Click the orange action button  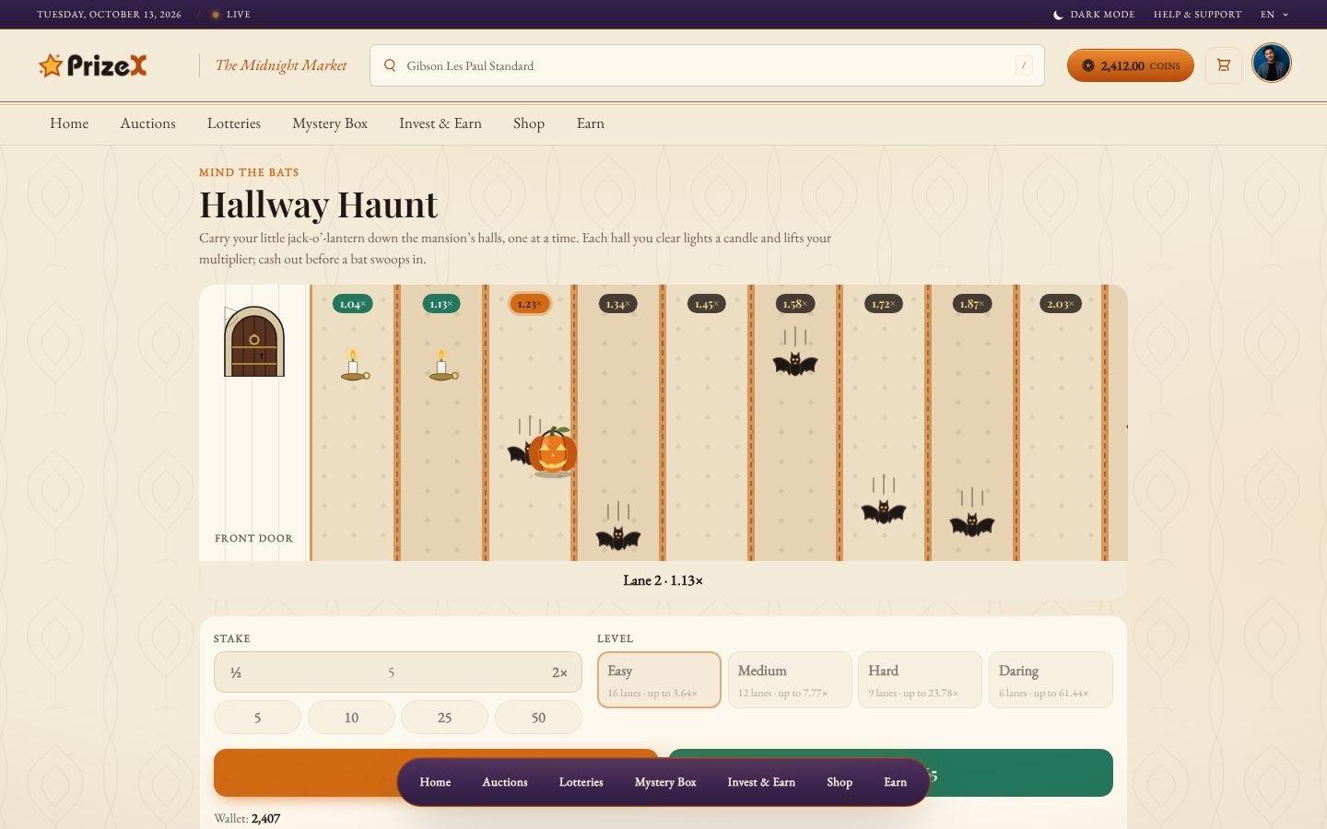click(436, 773)
